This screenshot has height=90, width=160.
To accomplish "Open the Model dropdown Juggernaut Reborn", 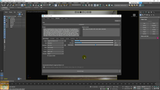I will (55, 41).
